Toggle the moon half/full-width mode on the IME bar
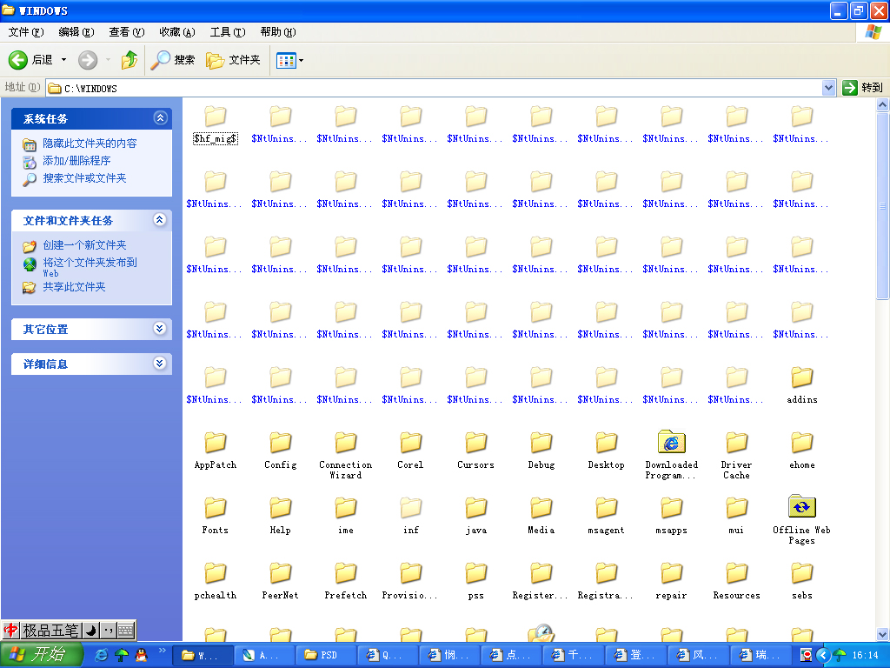 click(x=90, y=631)
